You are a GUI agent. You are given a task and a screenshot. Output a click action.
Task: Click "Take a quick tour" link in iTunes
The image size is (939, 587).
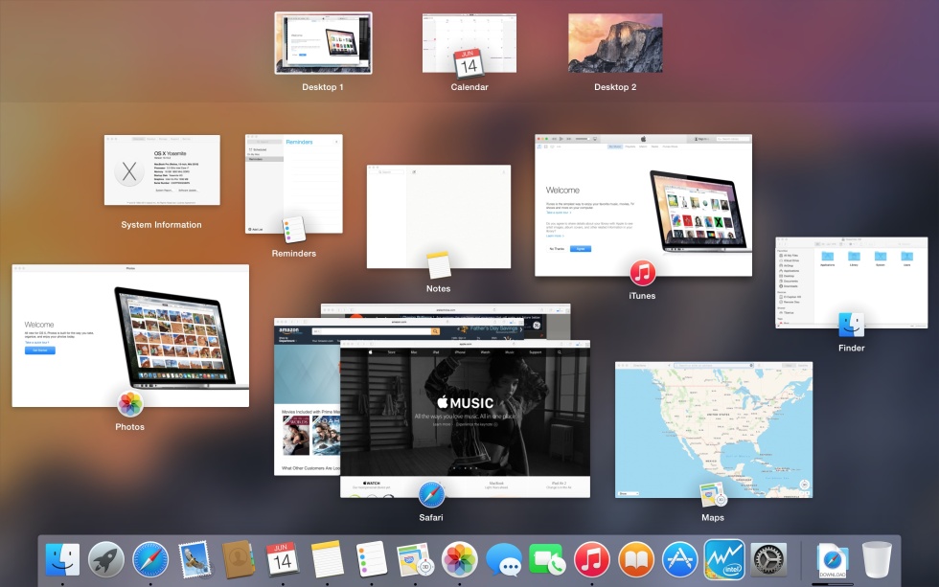pos(558,213)
